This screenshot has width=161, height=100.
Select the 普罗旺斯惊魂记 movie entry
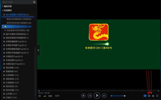click(x=19, y=23)
